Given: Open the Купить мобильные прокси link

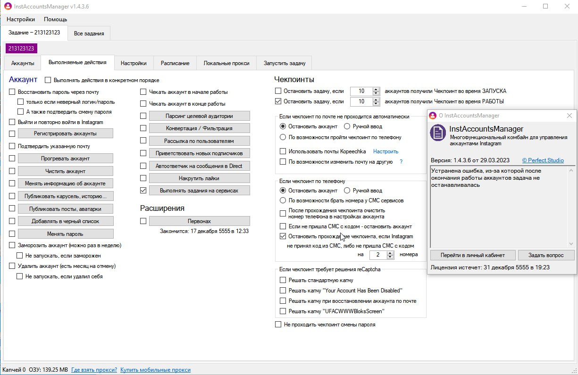Looking at the screenshot, I should [156, 370].
